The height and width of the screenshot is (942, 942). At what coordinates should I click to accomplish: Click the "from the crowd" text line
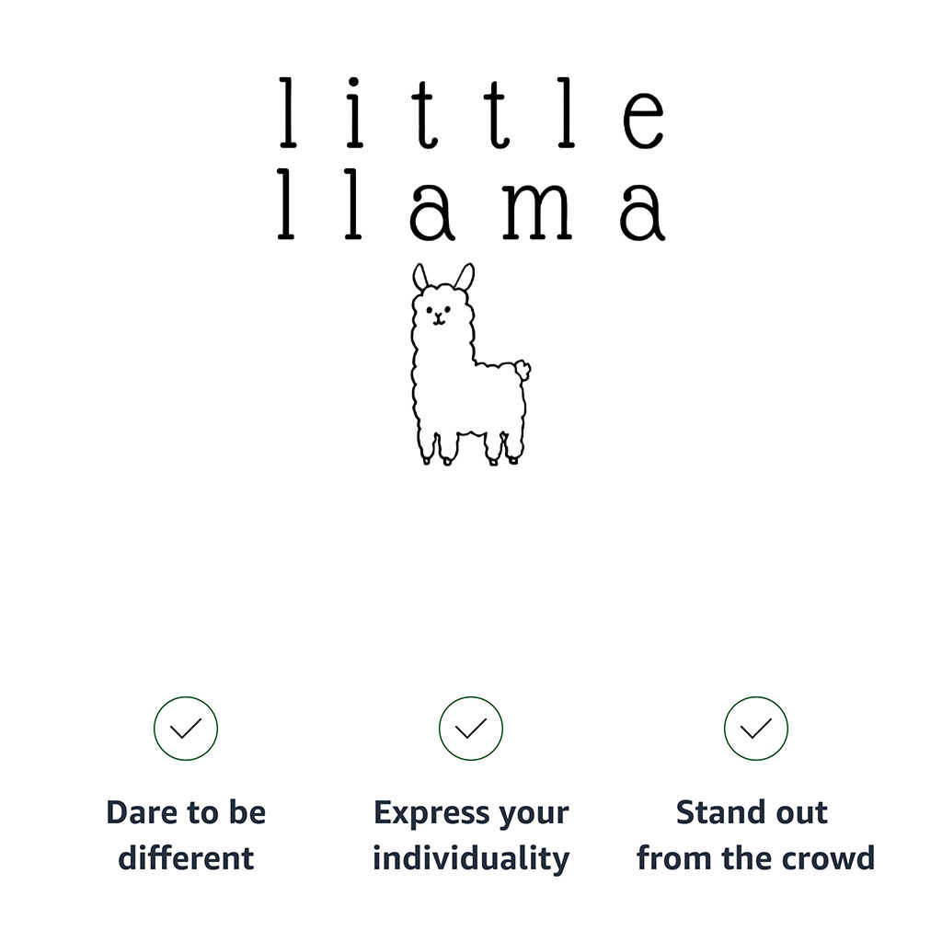coord(755,858)
